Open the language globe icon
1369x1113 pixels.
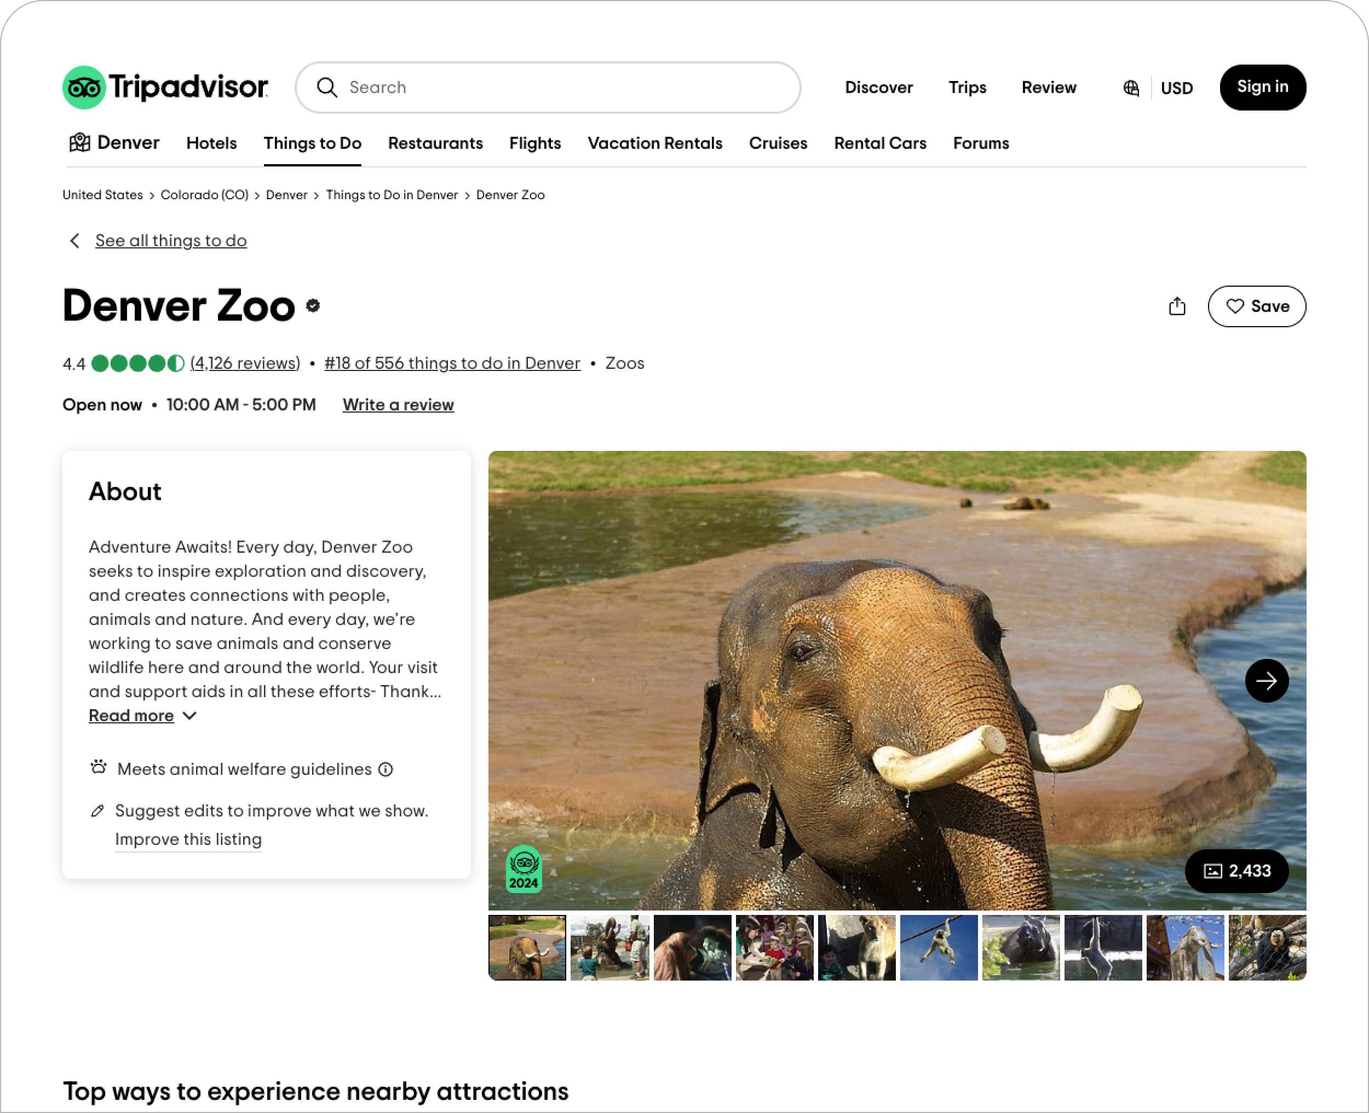point(1132,88)
